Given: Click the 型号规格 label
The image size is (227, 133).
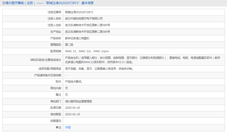Looking at the screenshot, I should point(56,51).
